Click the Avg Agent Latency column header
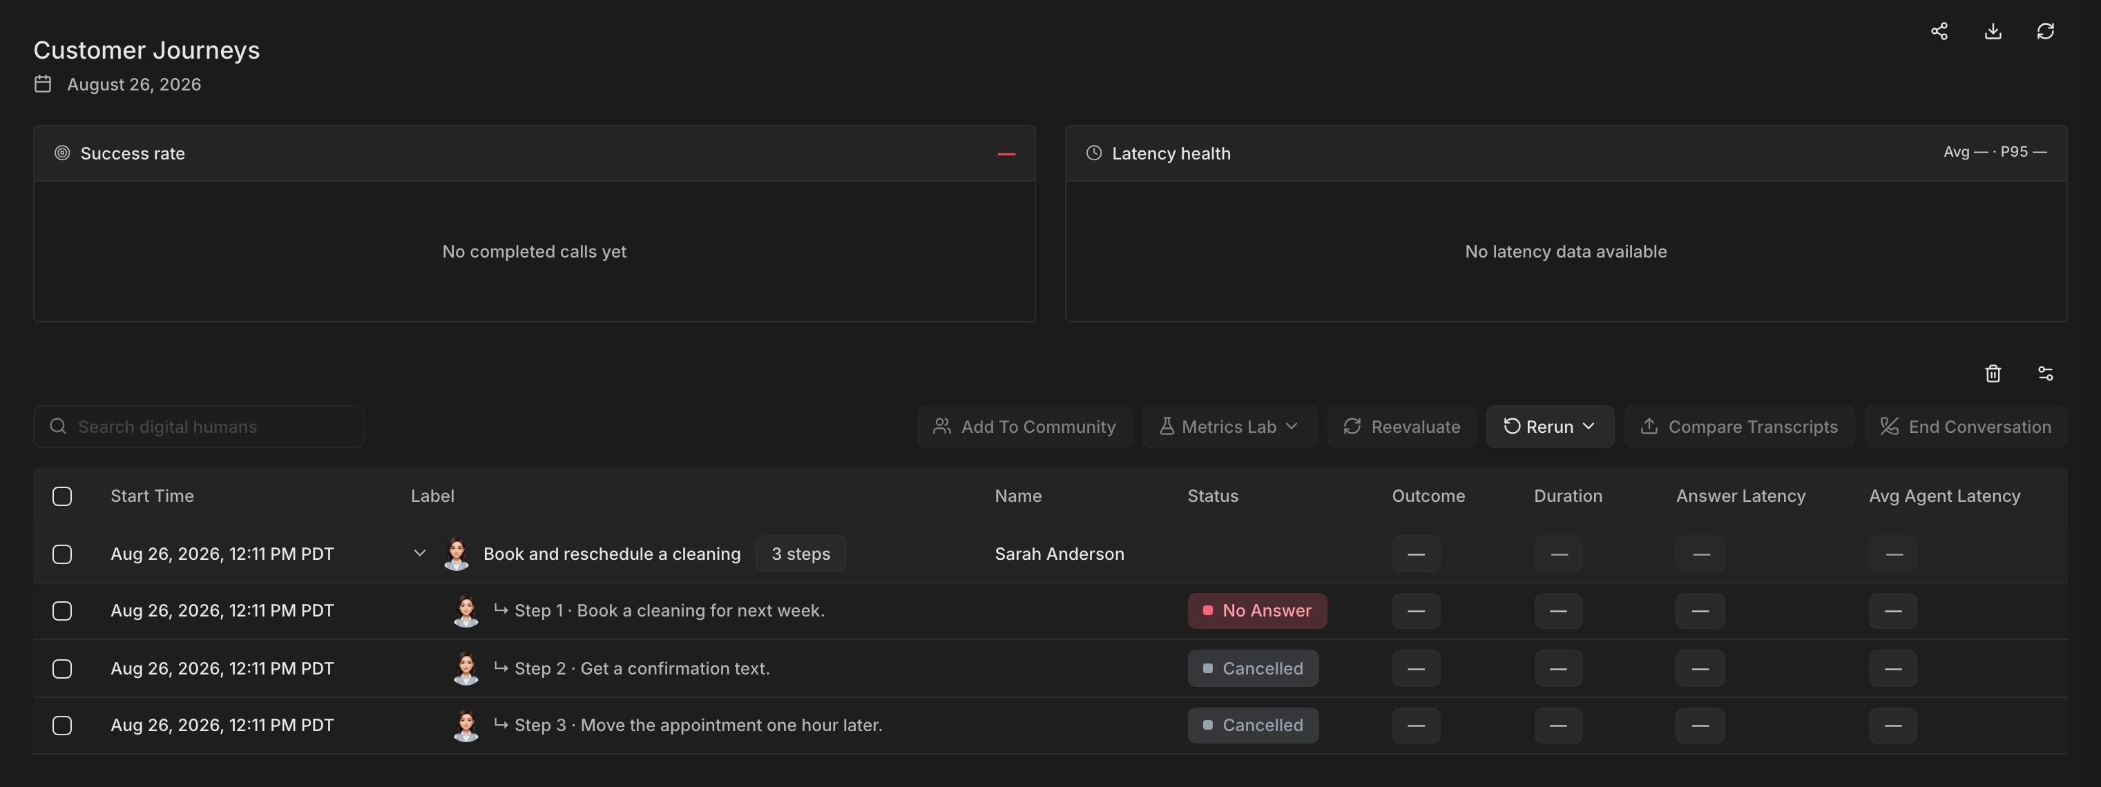The image size is (2101, 787). coord(1944,496)
